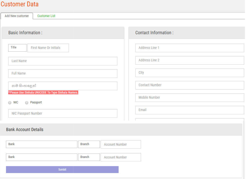Click into the Full Name field
The image size is (246, 179).
pyautogui.click(x=63, y=73)
